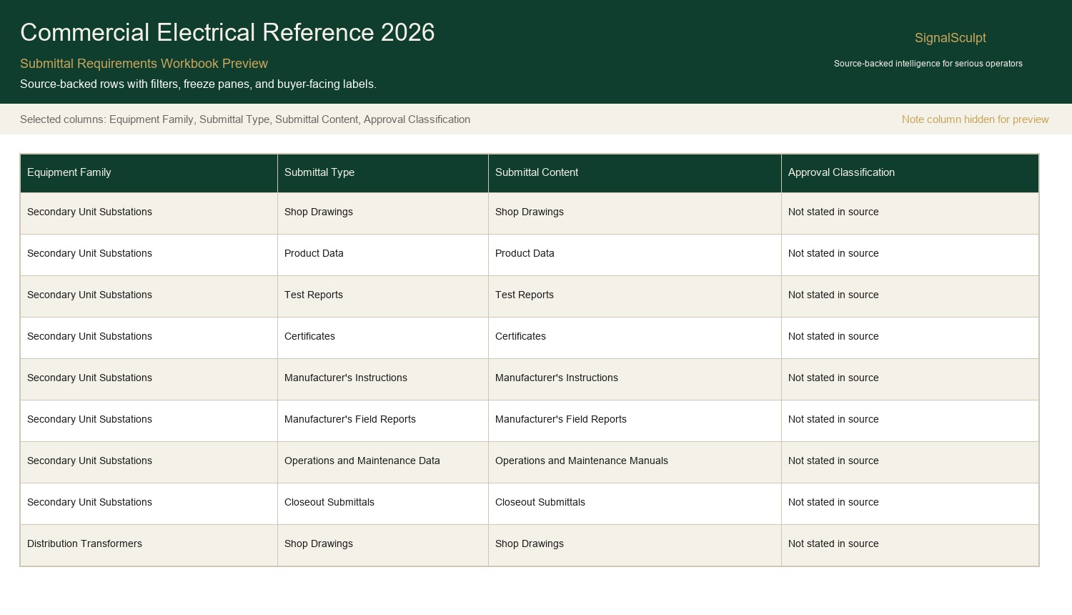This screenshot has width=1072, height=615.
Task: Select 'Not stated in source' in the Certificates row
Action: (910, 338)
